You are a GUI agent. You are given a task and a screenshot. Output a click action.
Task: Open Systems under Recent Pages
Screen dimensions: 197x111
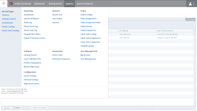[5, 15]
